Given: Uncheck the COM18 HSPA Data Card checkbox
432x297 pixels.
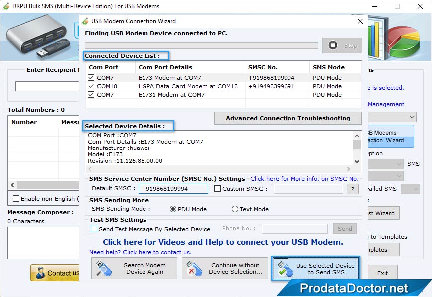Looking at the screenshot, I should click(91, 86).
